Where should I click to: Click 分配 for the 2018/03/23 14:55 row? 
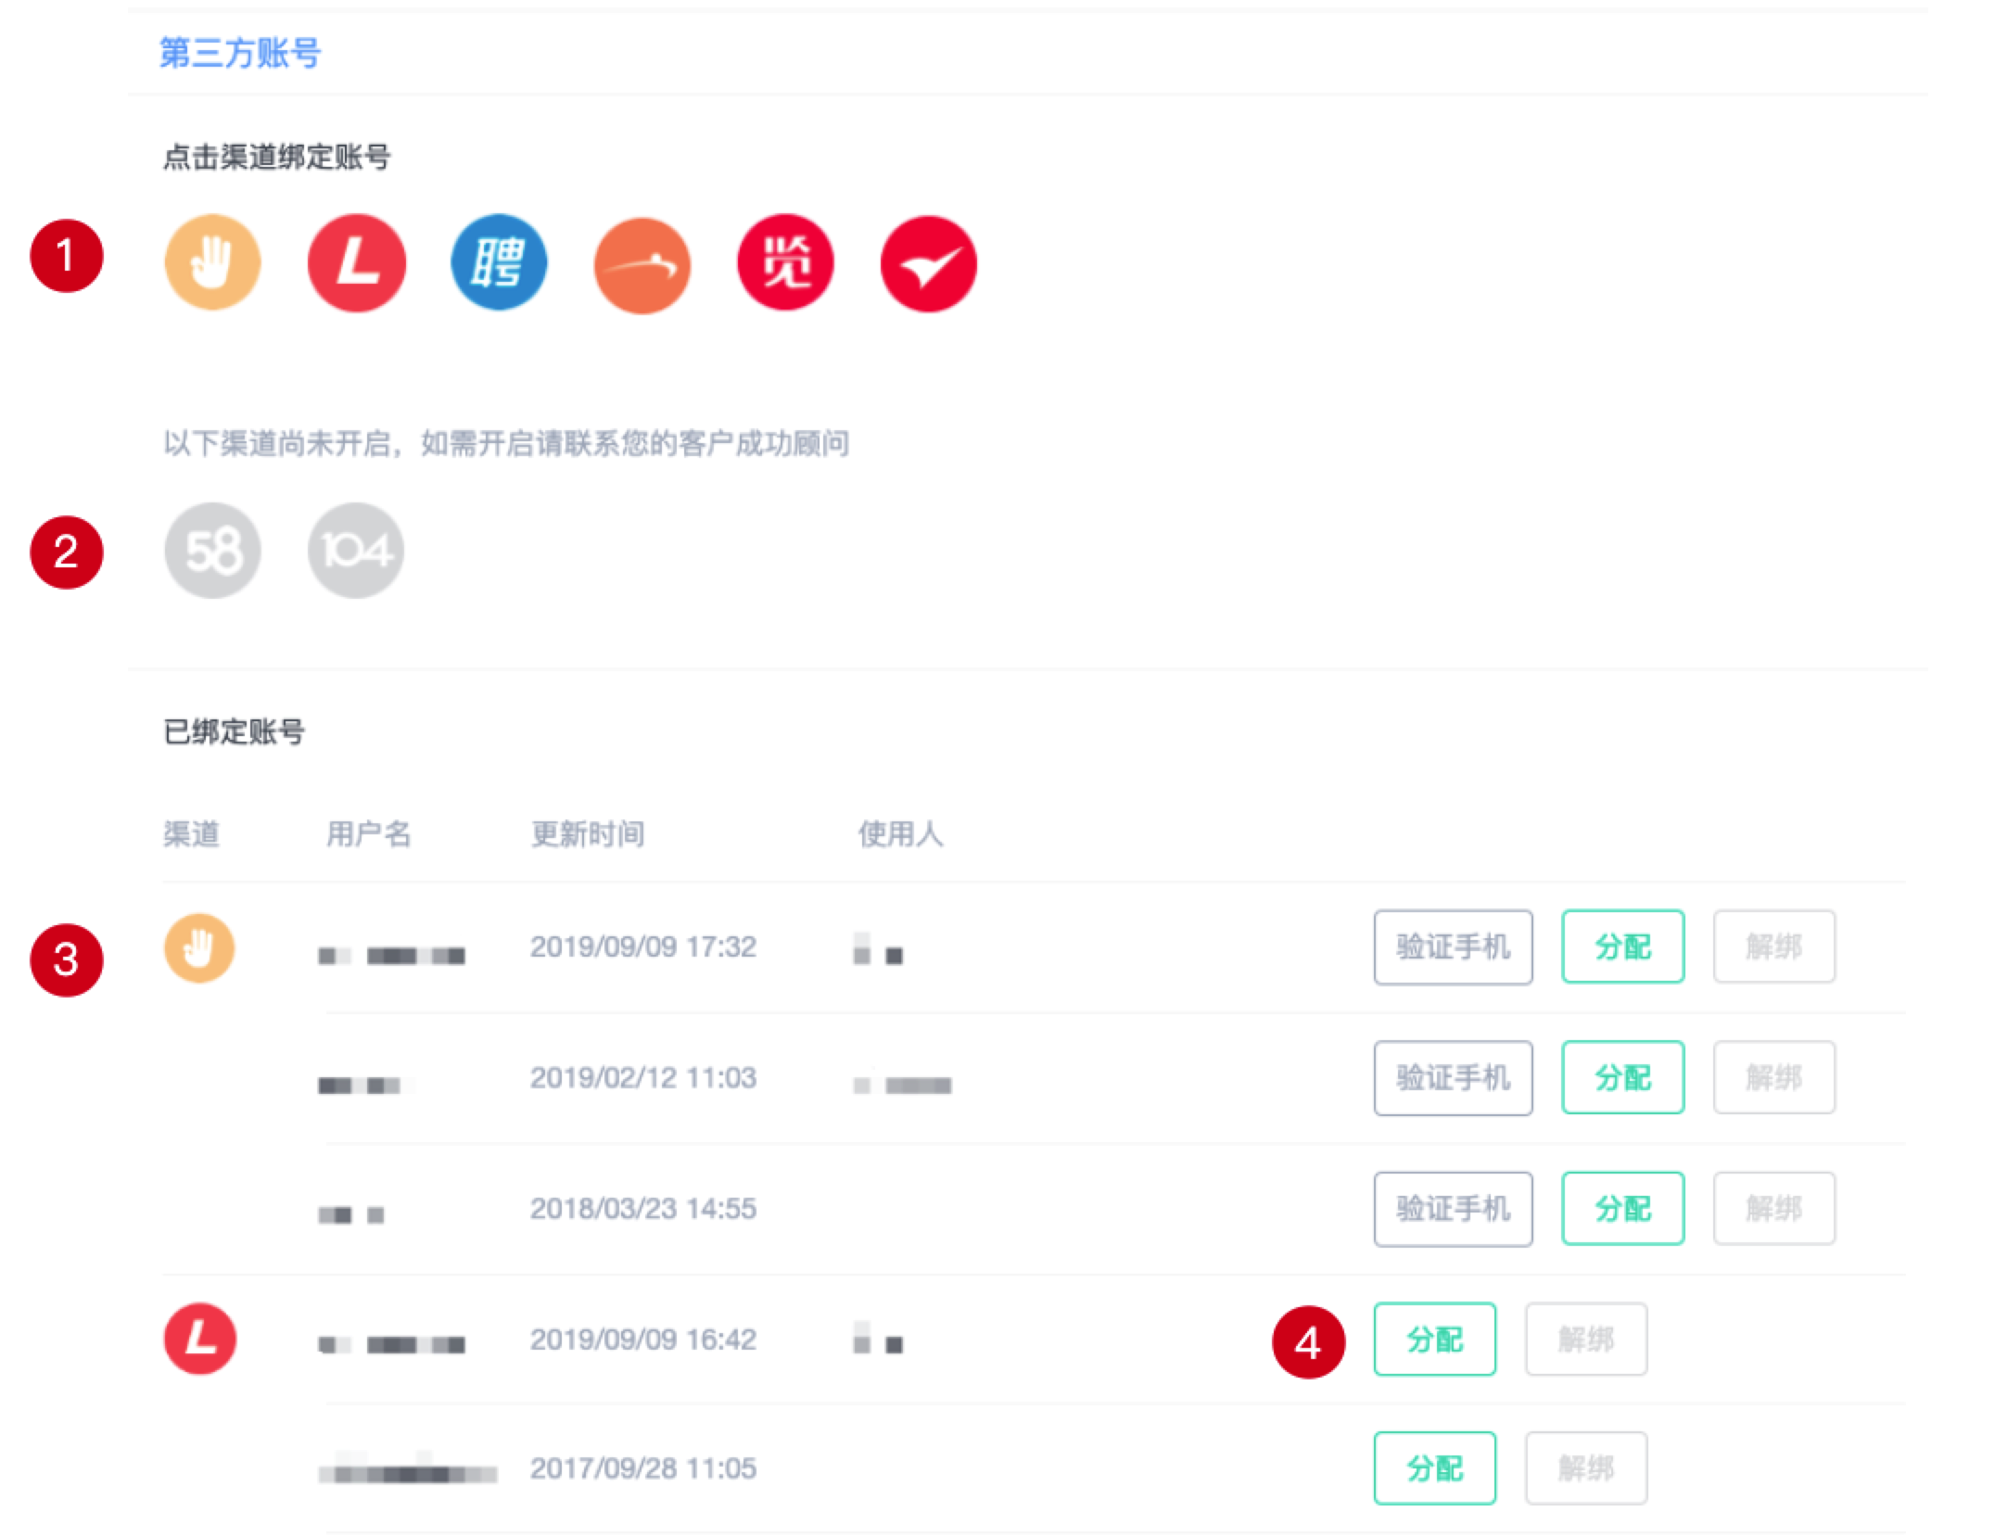point(1622,1209)
